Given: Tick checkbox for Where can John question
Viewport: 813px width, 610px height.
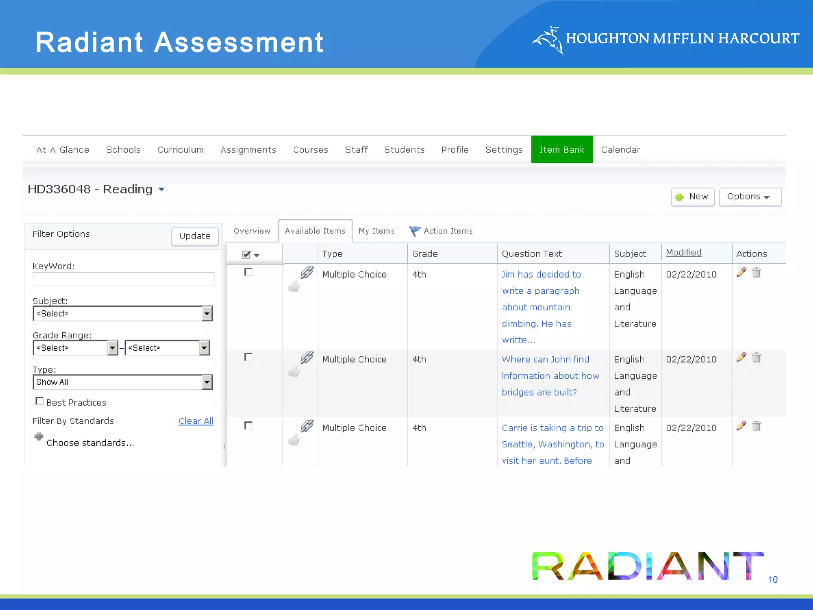Looking at the screenshot, I should tap(249, 357).
